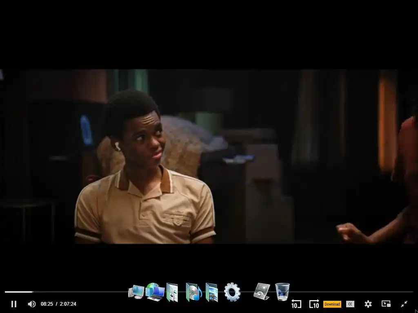The width and height of the screenshot is (418, 313).
Task: Open the player settings gear
Action: tap(368, 304)
